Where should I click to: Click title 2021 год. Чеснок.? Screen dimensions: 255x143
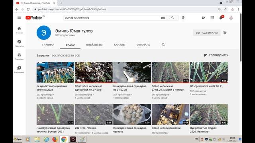tap(86, 128)
